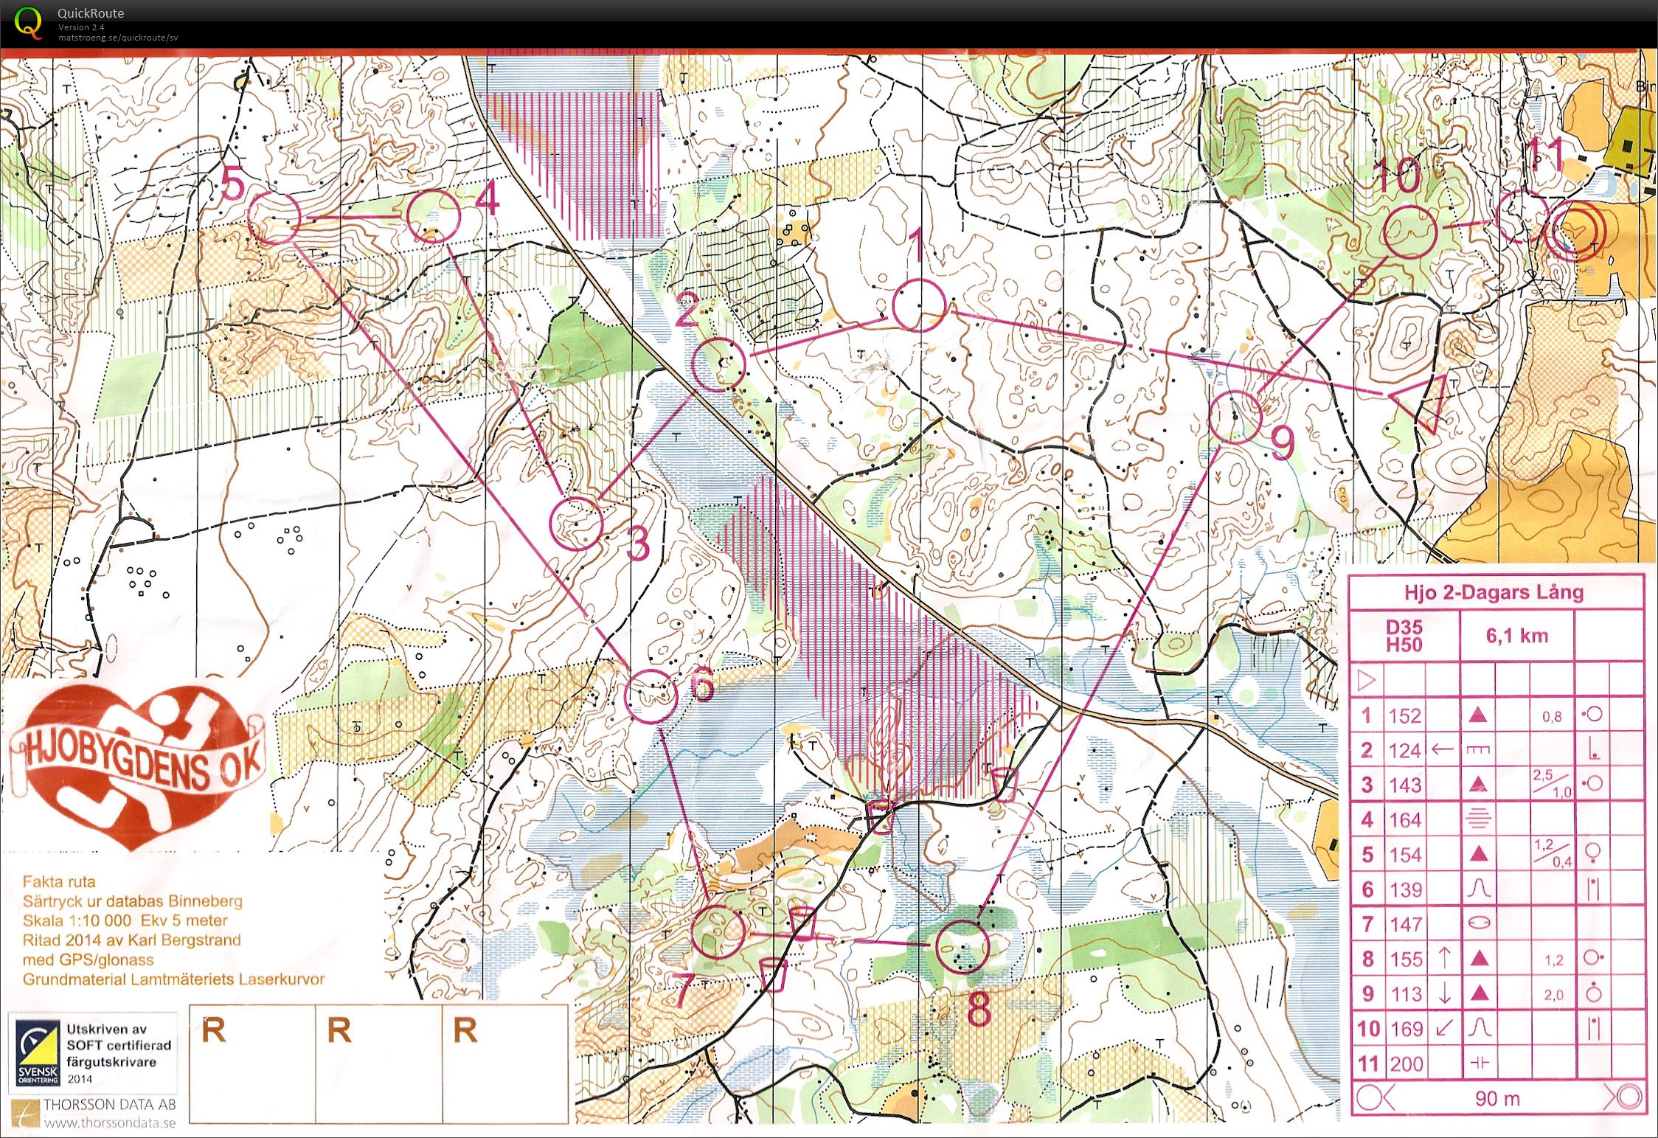Select control circle 10 on the map
This screenshot has width=1658, height=1138.
click(x=1409, y=232)
